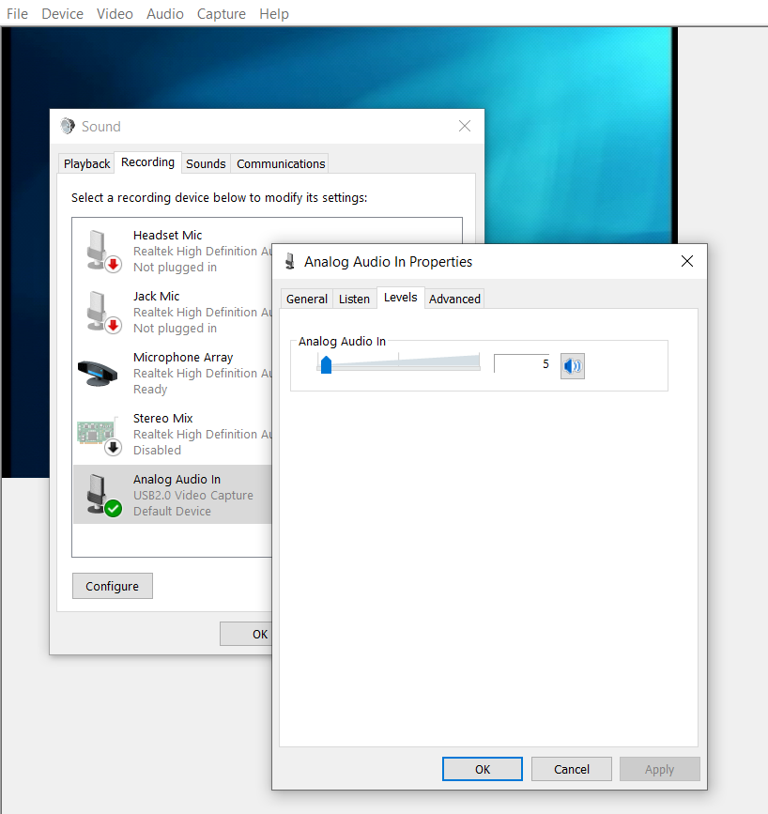Click the Sound dialog title speaker icon
768x814 pixels.
pos(68,126)
